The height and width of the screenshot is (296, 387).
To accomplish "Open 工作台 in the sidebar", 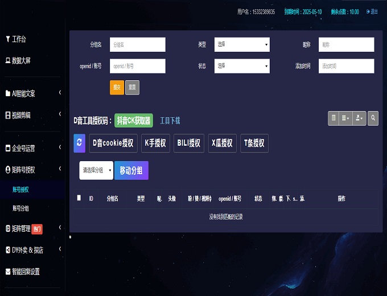I will [x=19, y=39].
